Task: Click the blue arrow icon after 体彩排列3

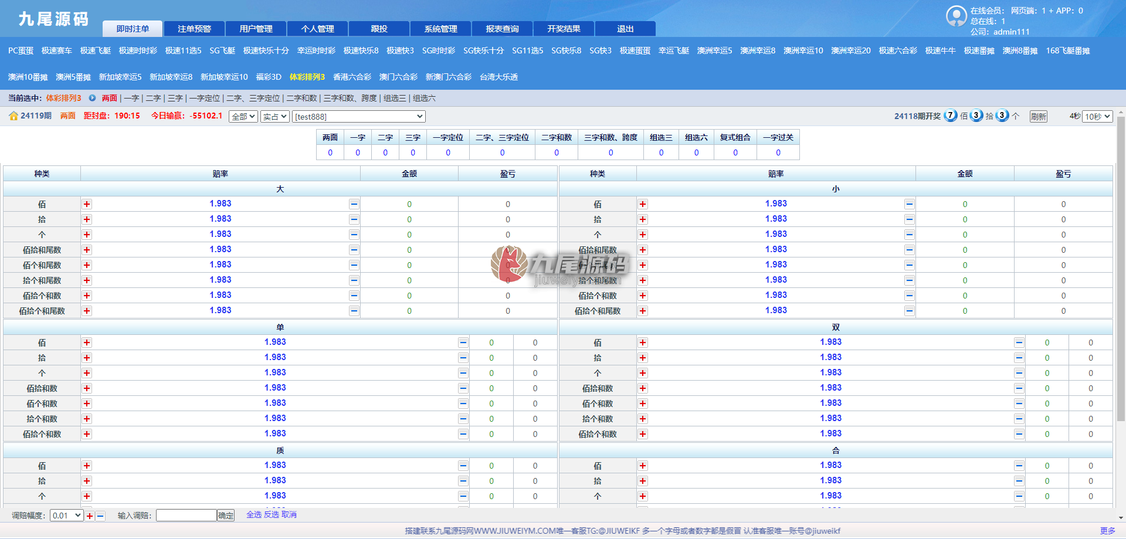Action: coord(92,98)
